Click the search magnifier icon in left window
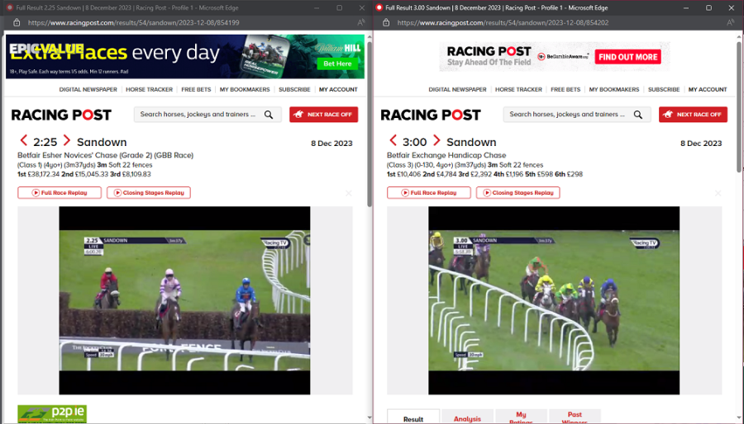Image resolution: width=744 pixels, height=424 pixels. (x=269, y=115)
